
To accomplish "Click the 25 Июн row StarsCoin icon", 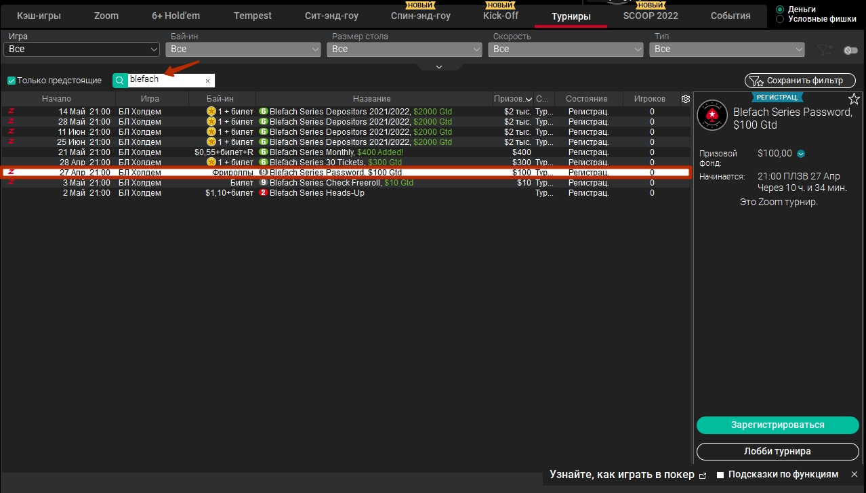I will (211, 142).
